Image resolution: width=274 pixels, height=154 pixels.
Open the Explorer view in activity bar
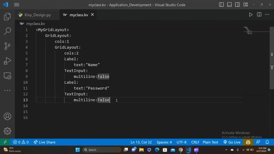(x=7, y=16)
